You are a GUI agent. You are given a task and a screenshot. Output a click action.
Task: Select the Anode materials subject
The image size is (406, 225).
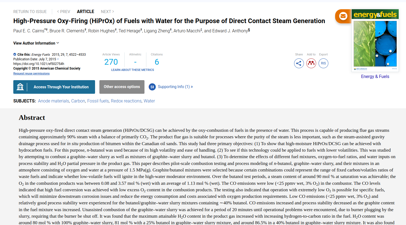coord(53,101)
